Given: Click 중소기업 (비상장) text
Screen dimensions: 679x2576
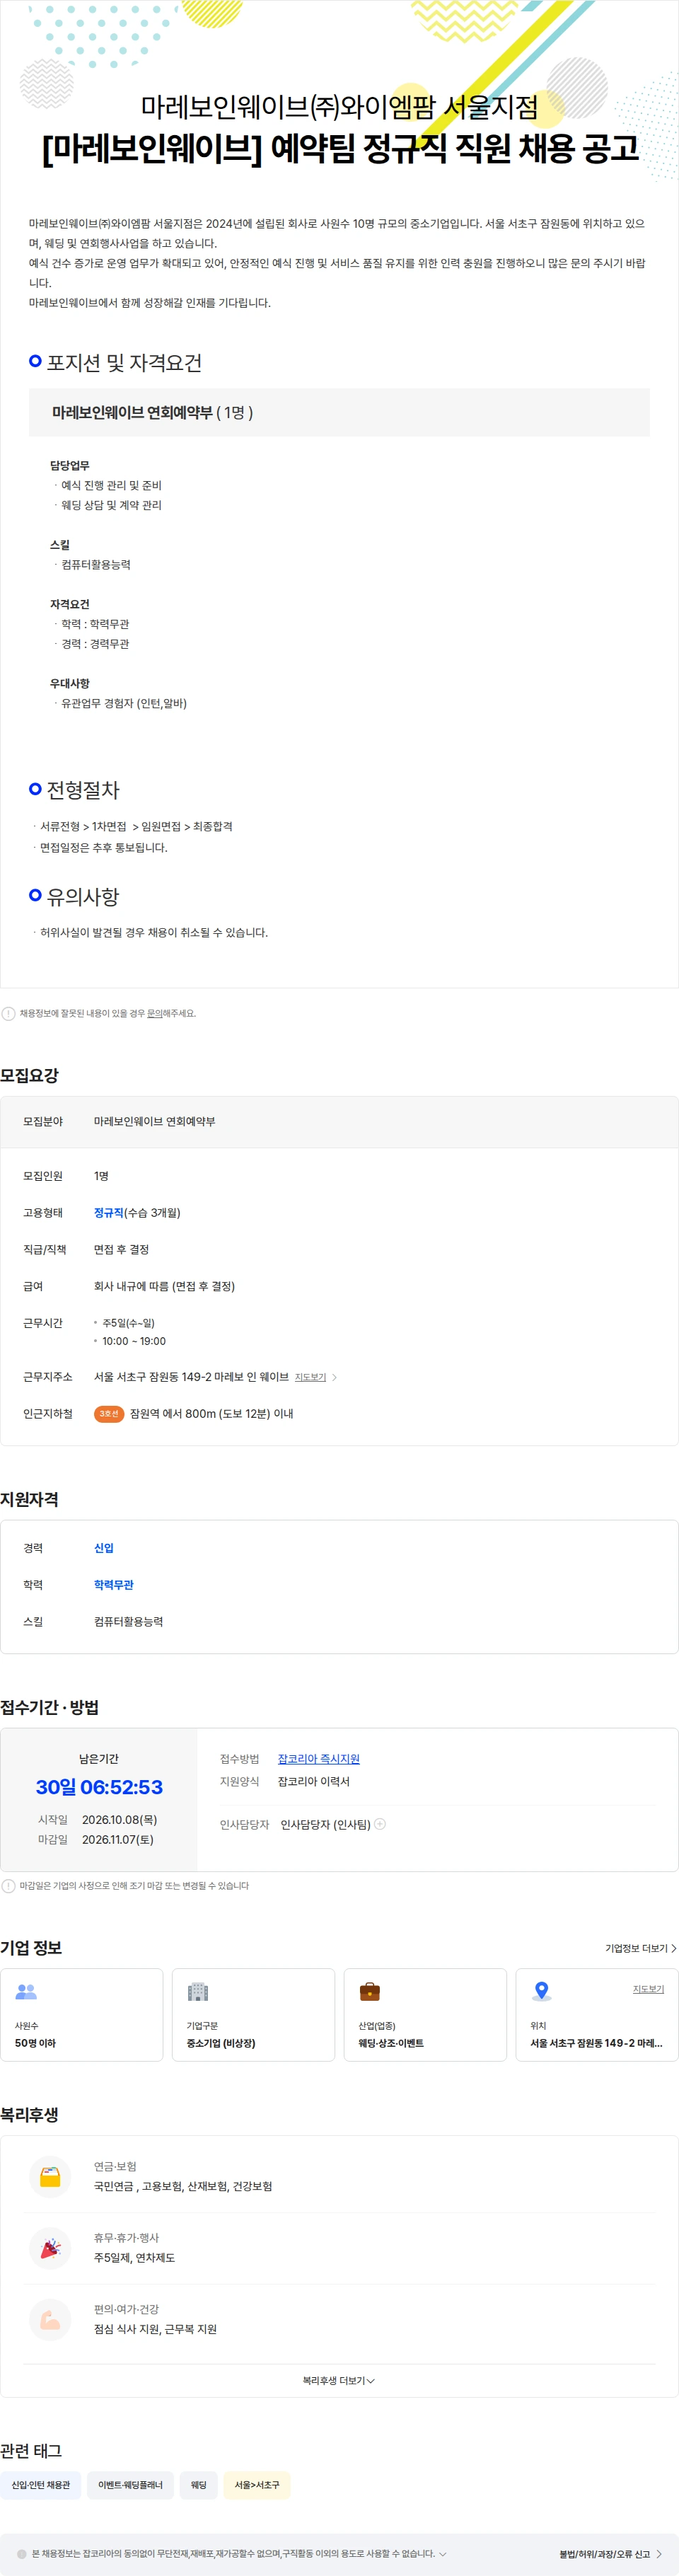Looking at the screenshot, I should coord(221,2042).
